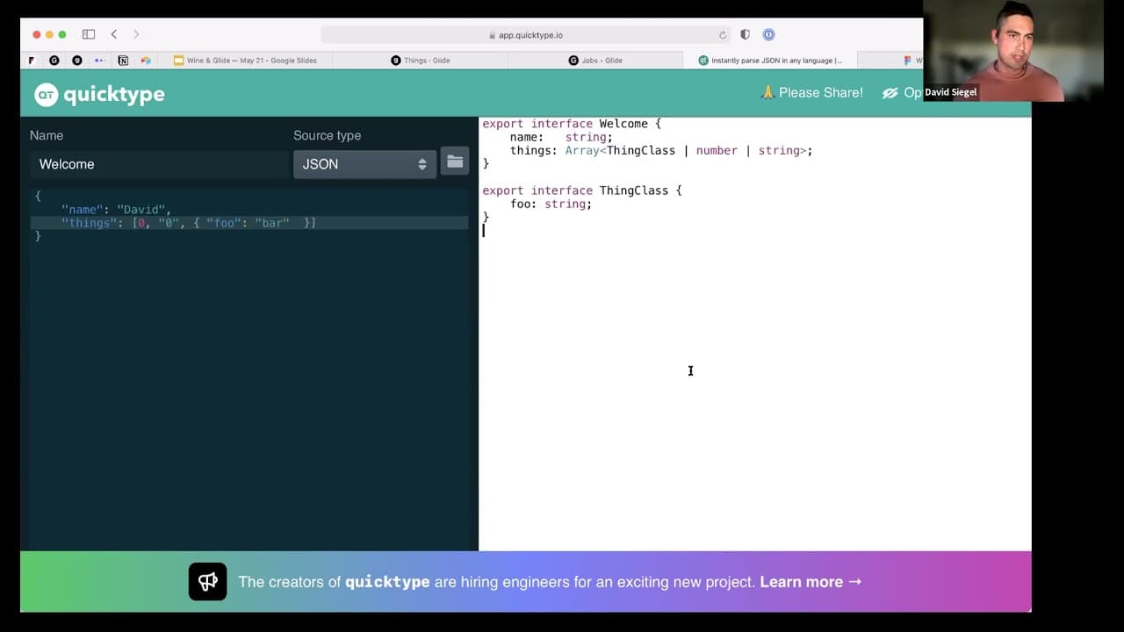Viewport: 1124px width, 632px height.
Task: Open the Jobs - Glide tab
Action: (x=595, y=61)
